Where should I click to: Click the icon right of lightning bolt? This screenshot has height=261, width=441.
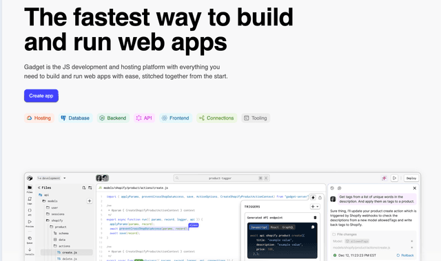click(x=320, y=198)
